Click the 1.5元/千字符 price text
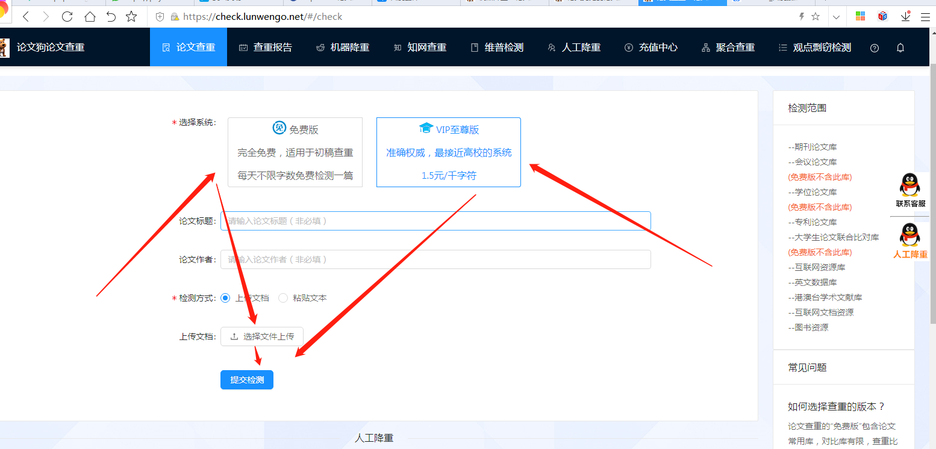This screenshot has height=449, width=936. pos(449,176)
